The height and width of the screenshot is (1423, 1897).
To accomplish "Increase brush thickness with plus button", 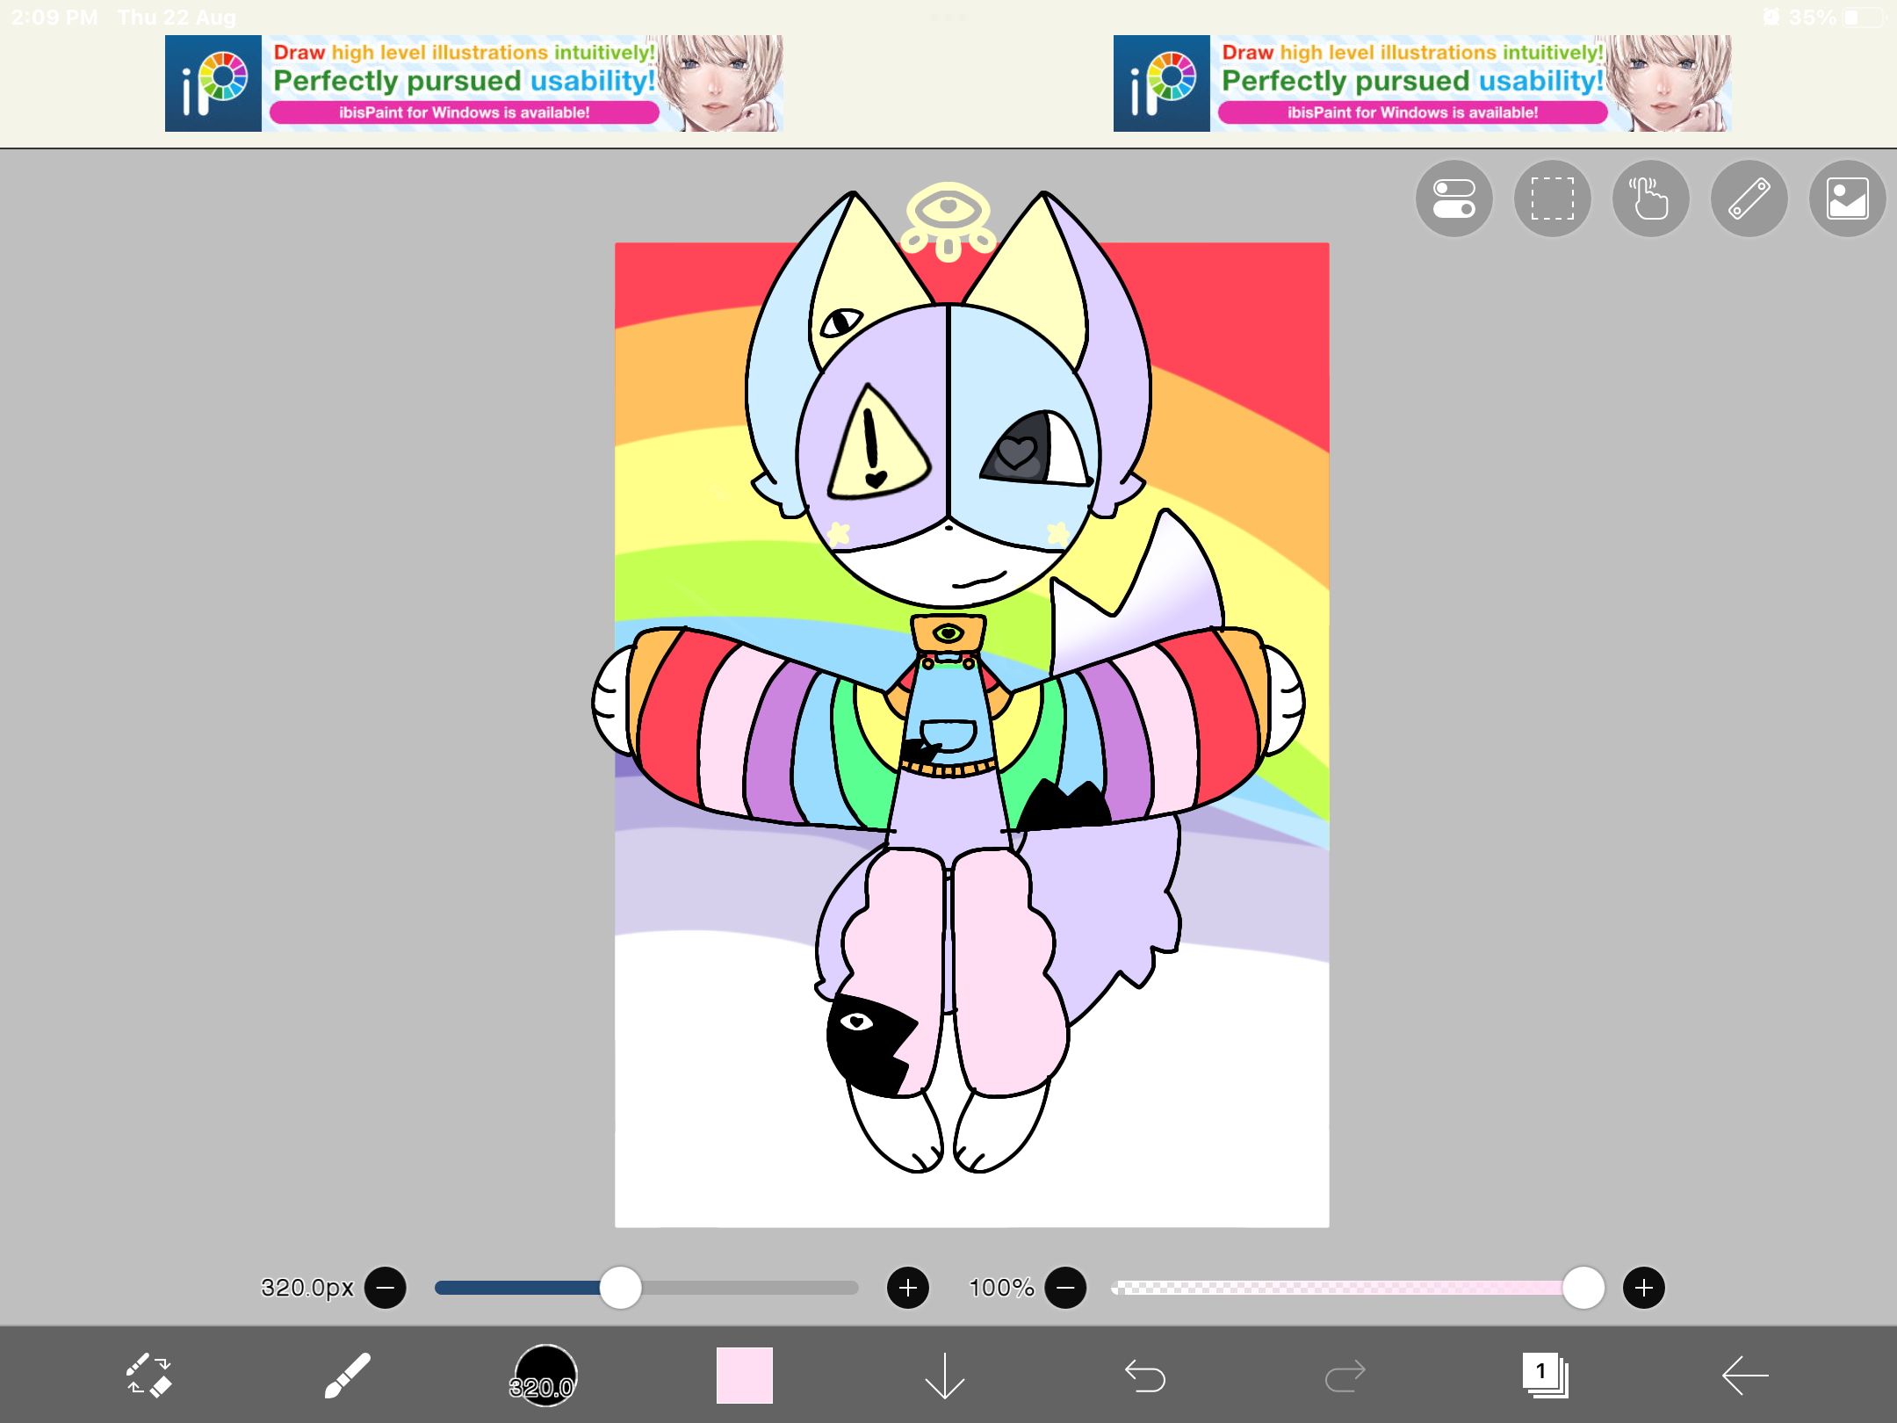I will pos(908,1288).
